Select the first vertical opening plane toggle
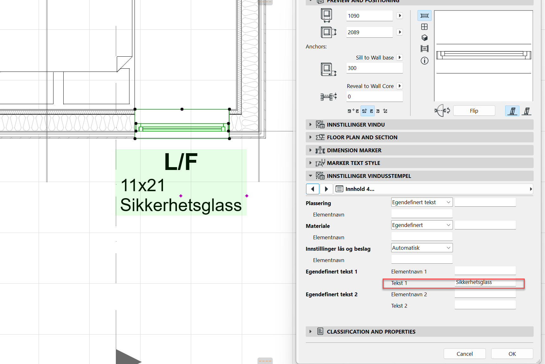Screen dimensions: 545x364 coord(512,111)
